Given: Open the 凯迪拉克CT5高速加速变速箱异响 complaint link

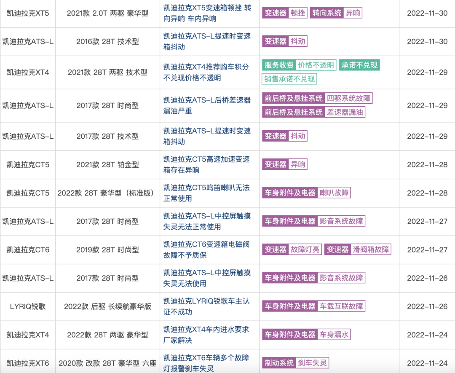Looking at the screenshot, I should (x=206, y=164).
